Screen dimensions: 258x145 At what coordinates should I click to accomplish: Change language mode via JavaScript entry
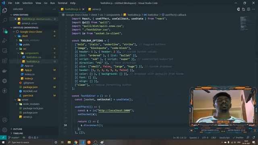click(x=224, y=137)
